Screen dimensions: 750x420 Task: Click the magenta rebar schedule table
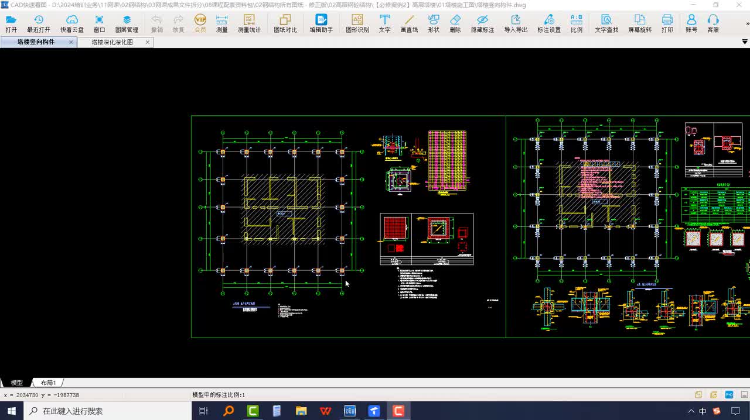click(x=447, y=160)
